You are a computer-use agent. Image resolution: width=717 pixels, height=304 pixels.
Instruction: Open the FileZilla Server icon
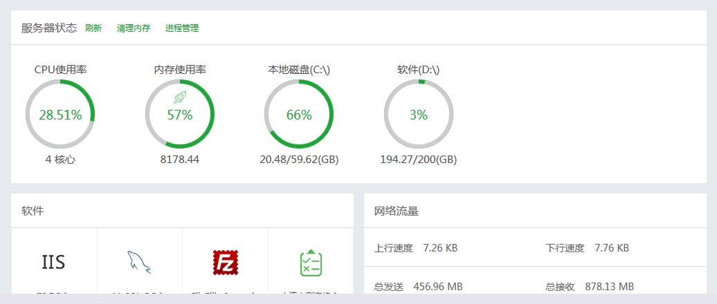tap(226, 263)
